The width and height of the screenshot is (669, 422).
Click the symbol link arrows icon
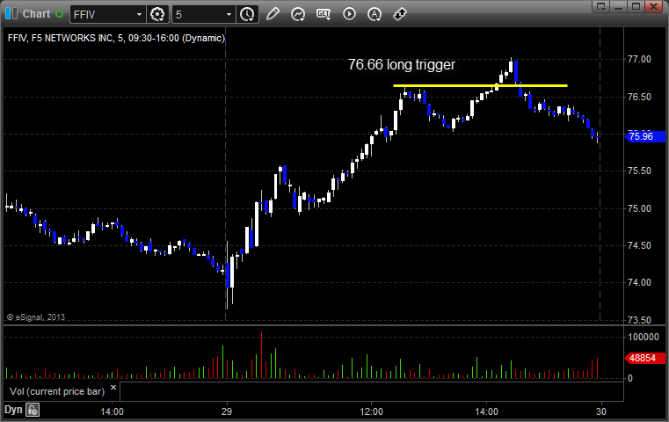400,14
